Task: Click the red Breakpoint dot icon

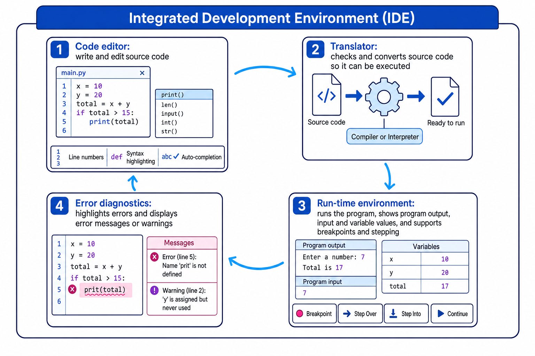Action: [300, 314]
